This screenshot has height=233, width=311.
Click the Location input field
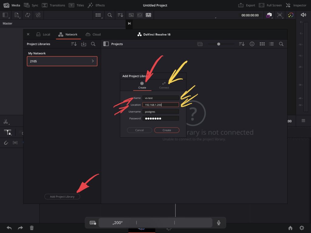[161, 105]
